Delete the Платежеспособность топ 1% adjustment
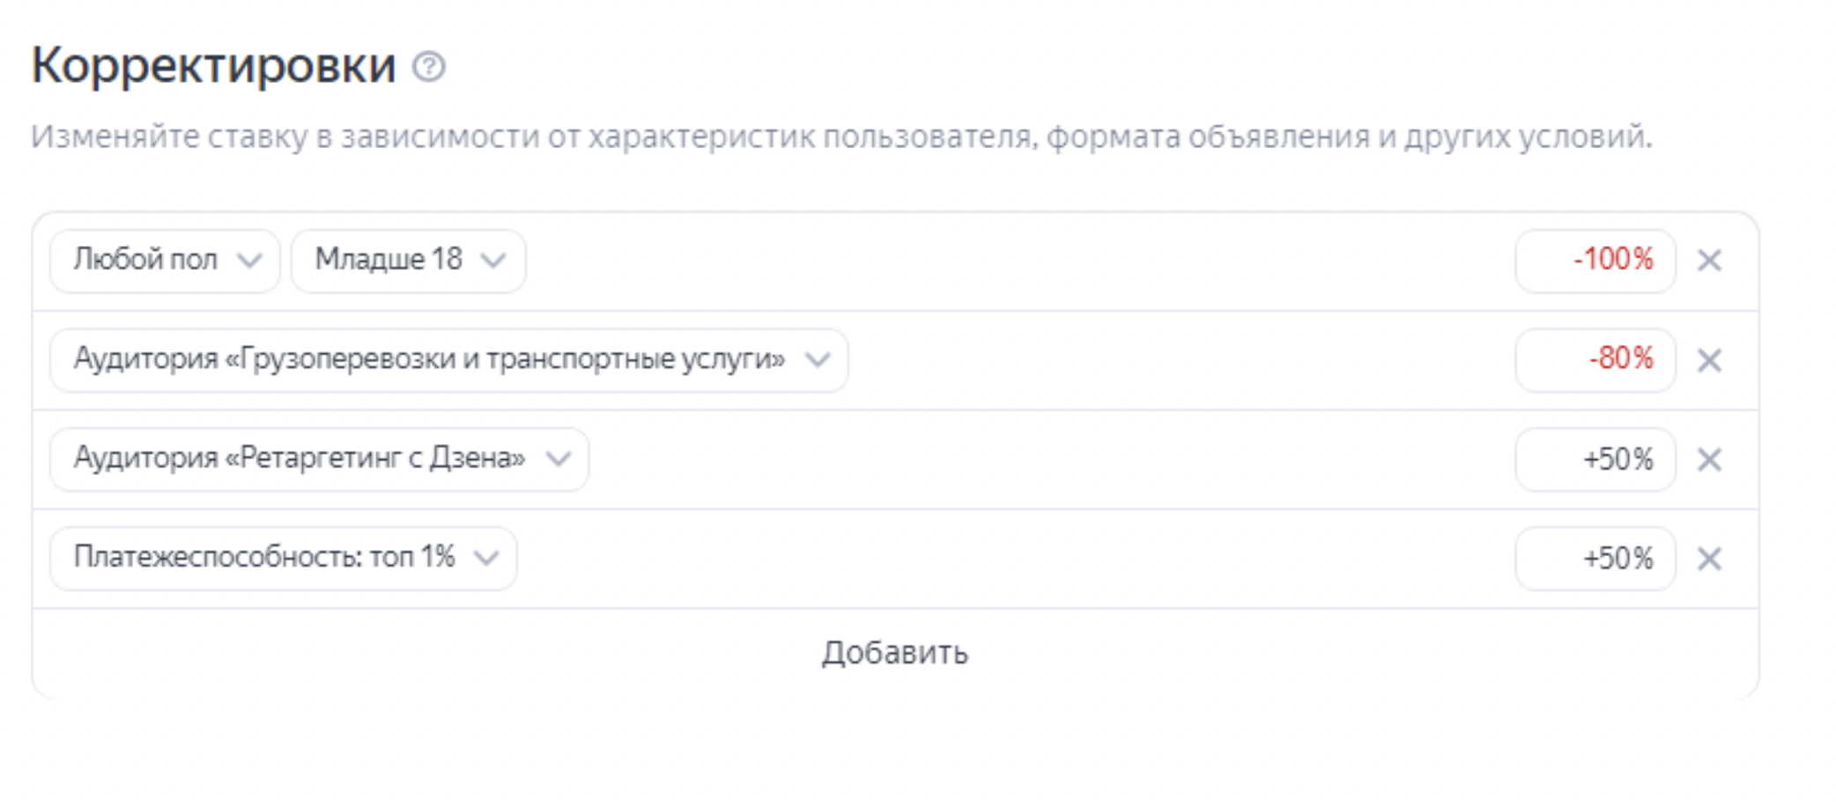Viewport: 1836px width, 802px height. tap(1709, 559)
